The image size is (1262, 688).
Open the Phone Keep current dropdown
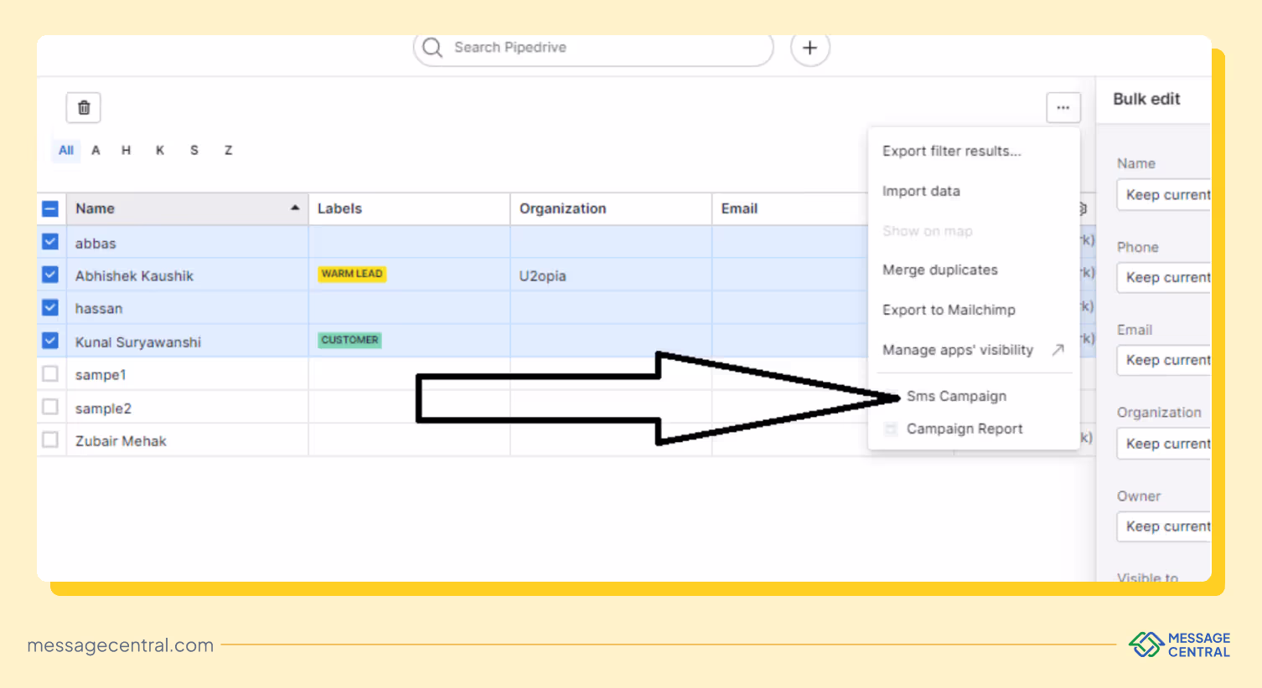1164,277
